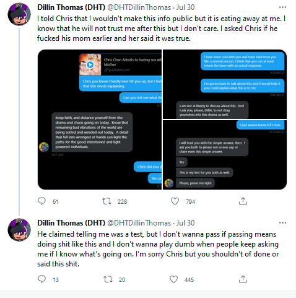The width and height of the screenshot is (296, 298).
Task: Open more options menu on second tweet
Action: [x=282, y=223]
